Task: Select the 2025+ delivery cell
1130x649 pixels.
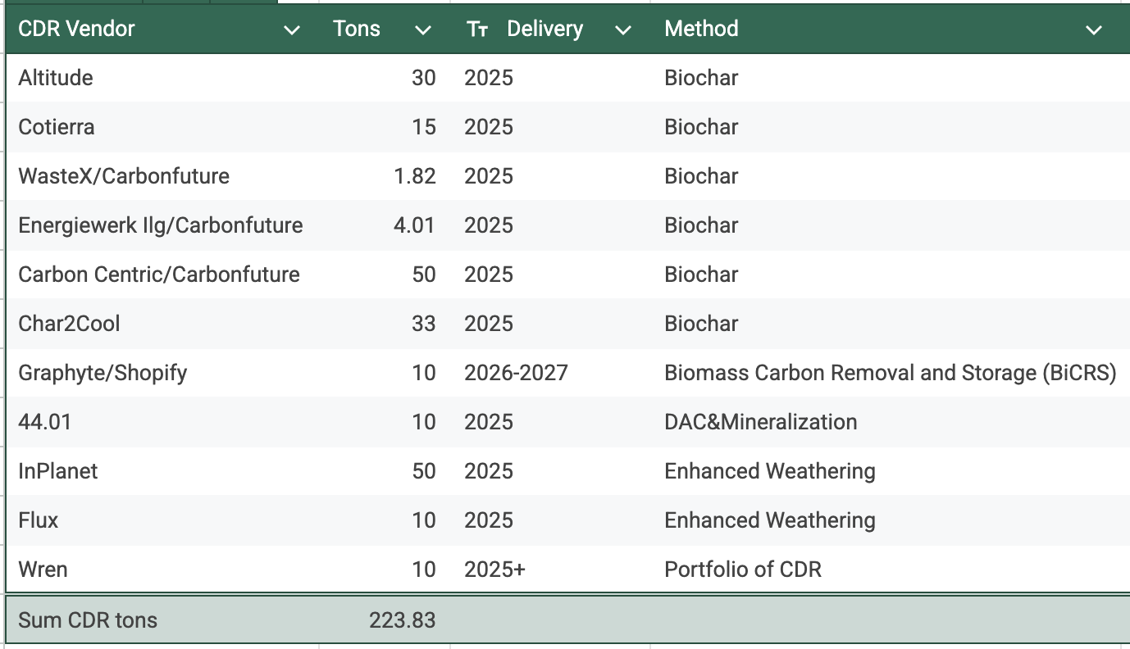Action: 550,569
